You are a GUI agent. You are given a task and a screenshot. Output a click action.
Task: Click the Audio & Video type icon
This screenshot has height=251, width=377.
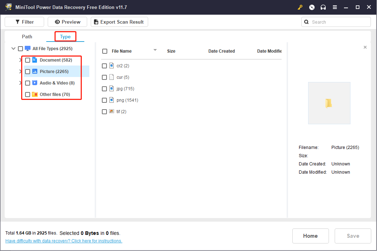pos(35,83)
